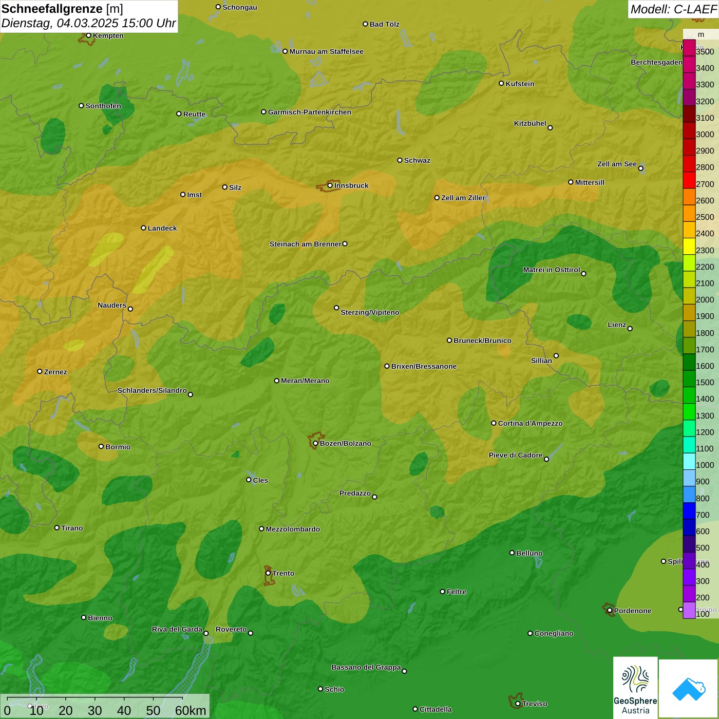Select the 3500 m legend color
This screenshot has width=719, height=719.
(x=689, y=48)
